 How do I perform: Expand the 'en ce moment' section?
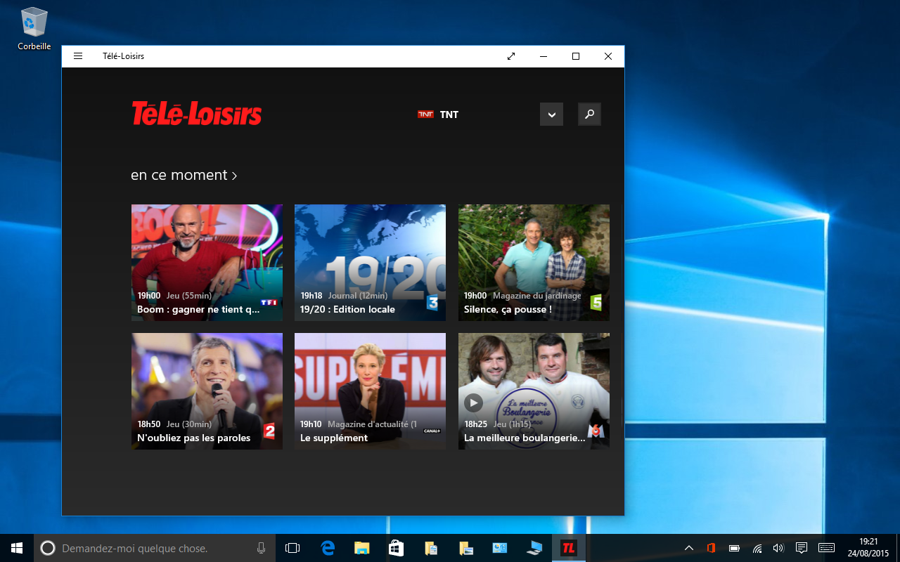[x=184, y=175]
